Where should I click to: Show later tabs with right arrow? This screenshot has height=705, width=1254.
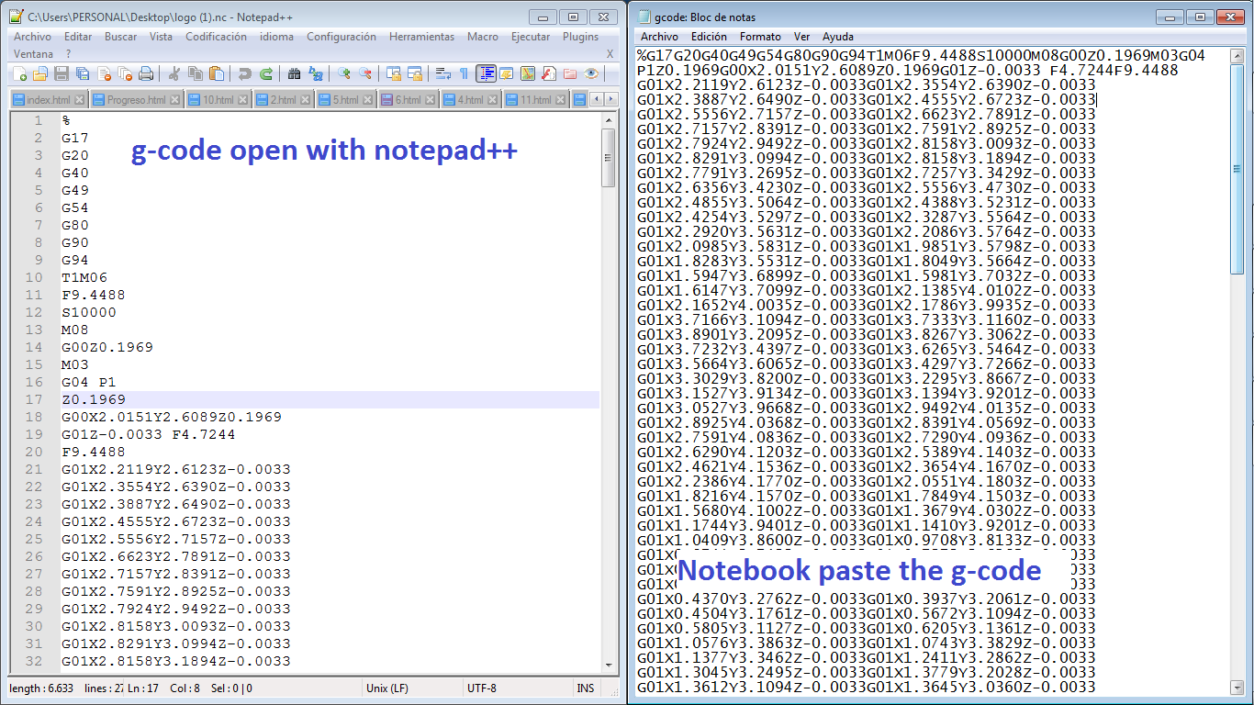[x=610, y=99]
